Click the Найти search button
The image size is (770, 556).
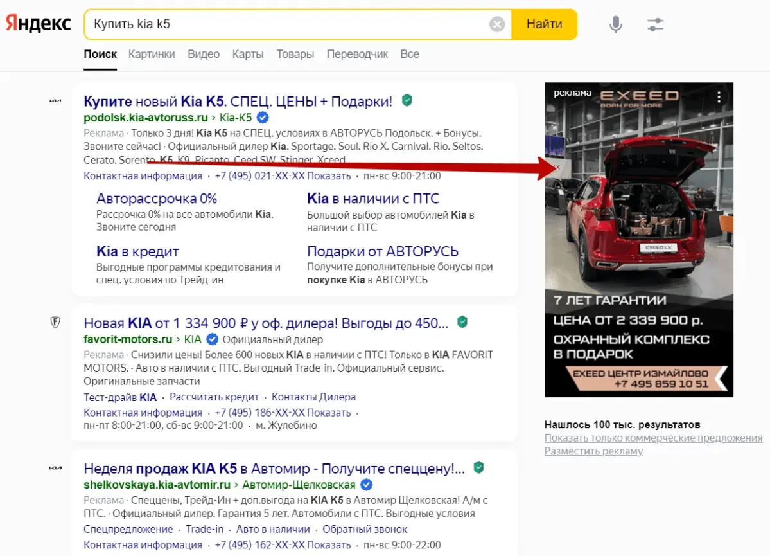(x=544, y=24)
